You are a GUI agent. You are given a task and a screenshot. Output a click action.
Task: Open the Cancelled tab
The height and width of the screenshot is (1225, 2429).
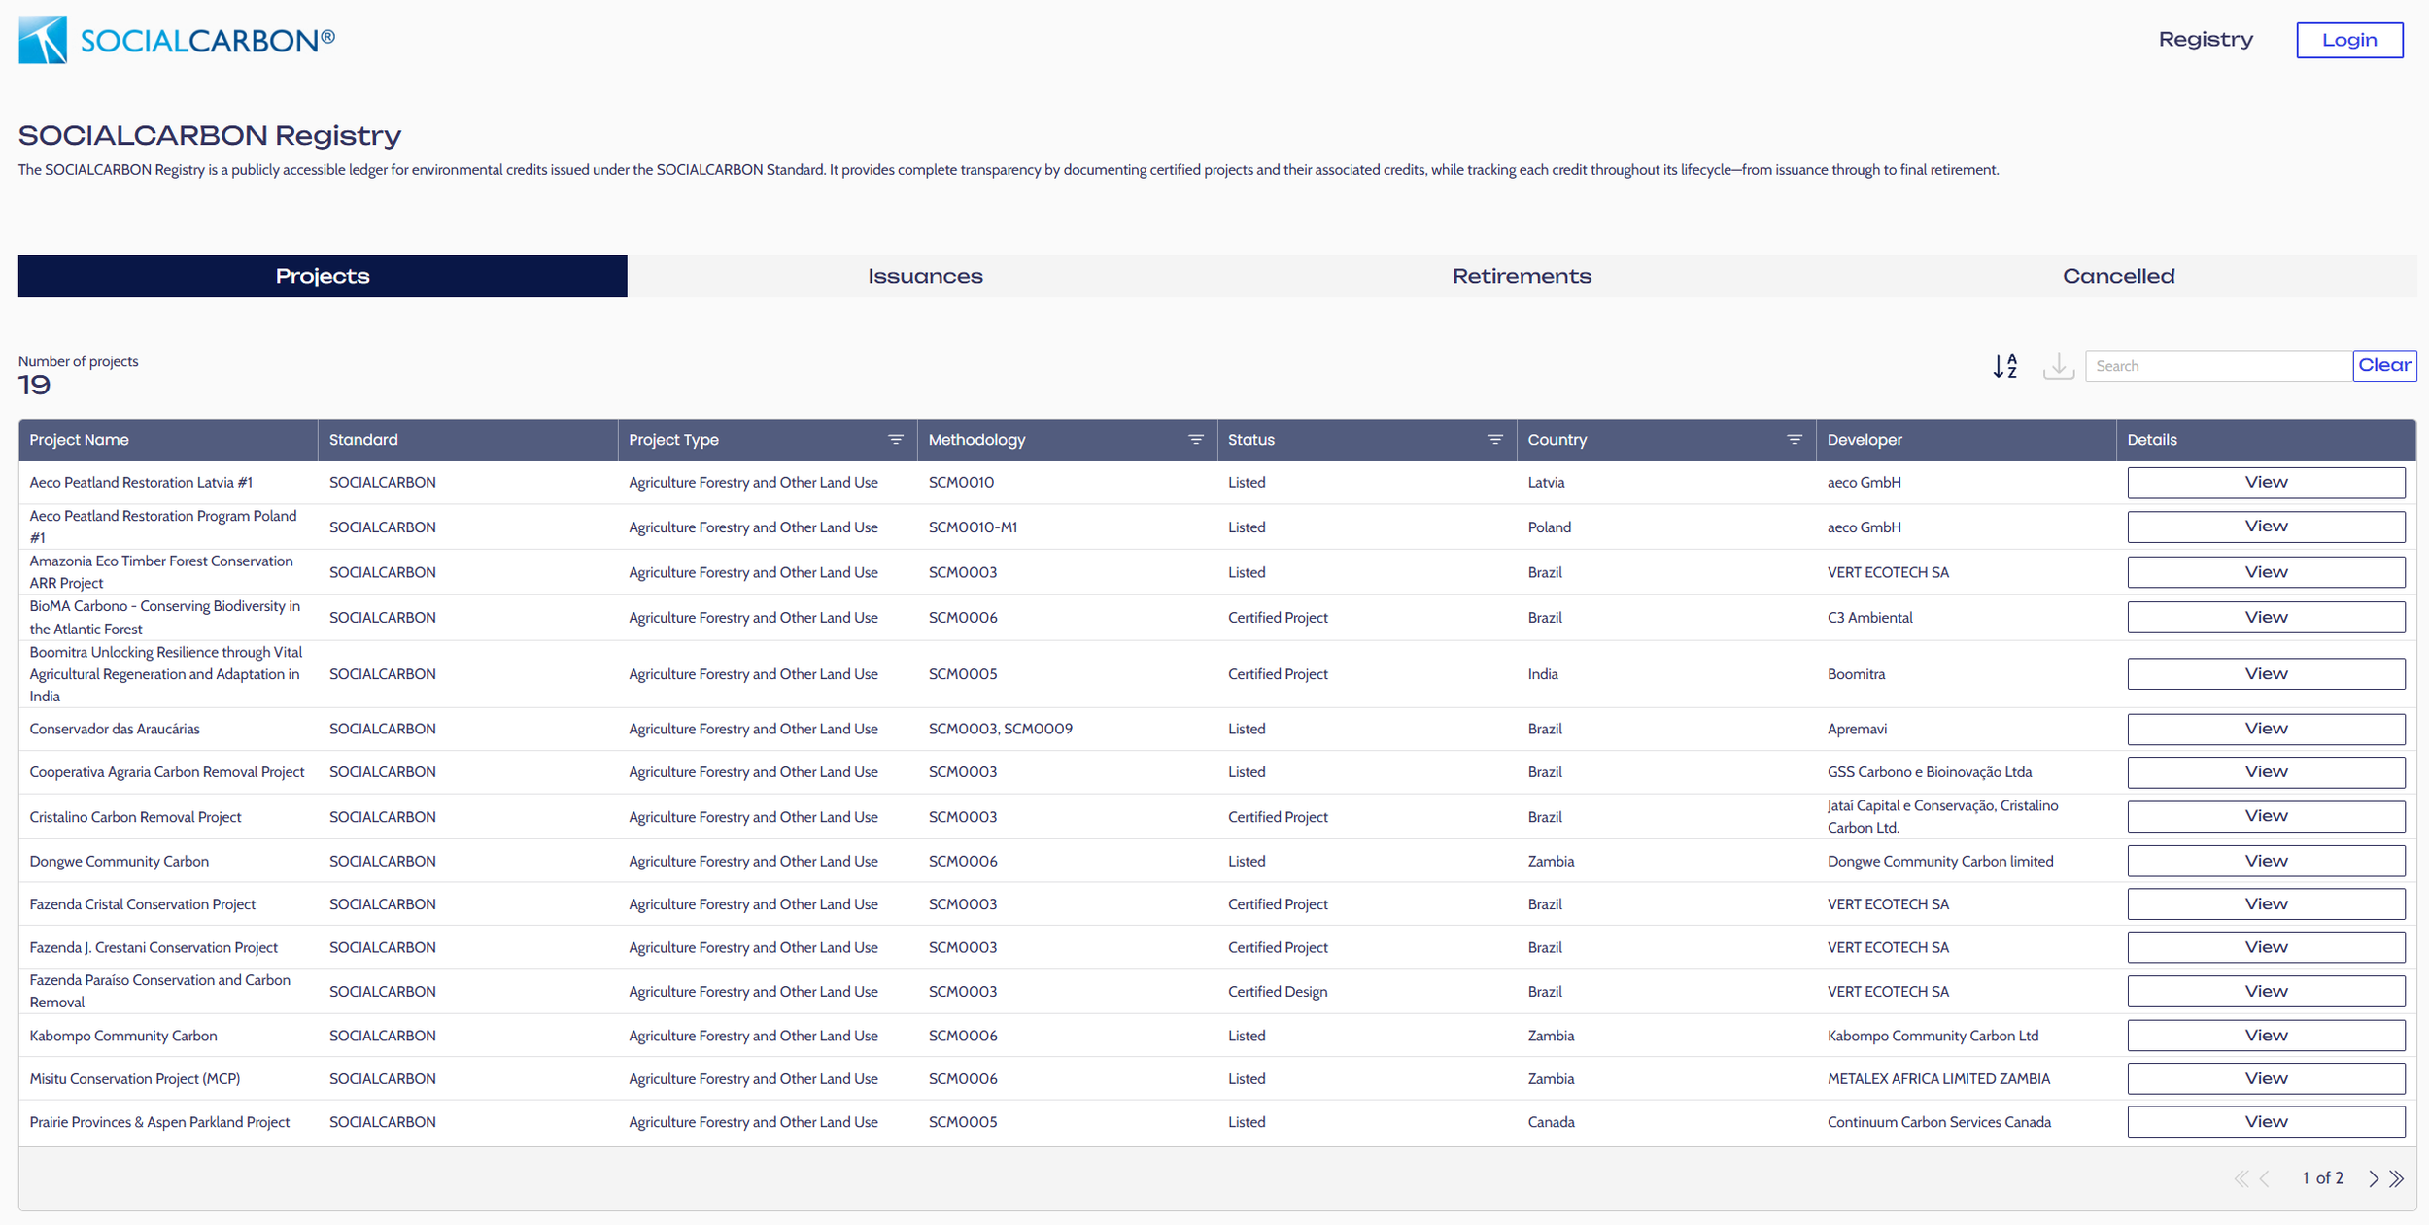[2118, 276]
